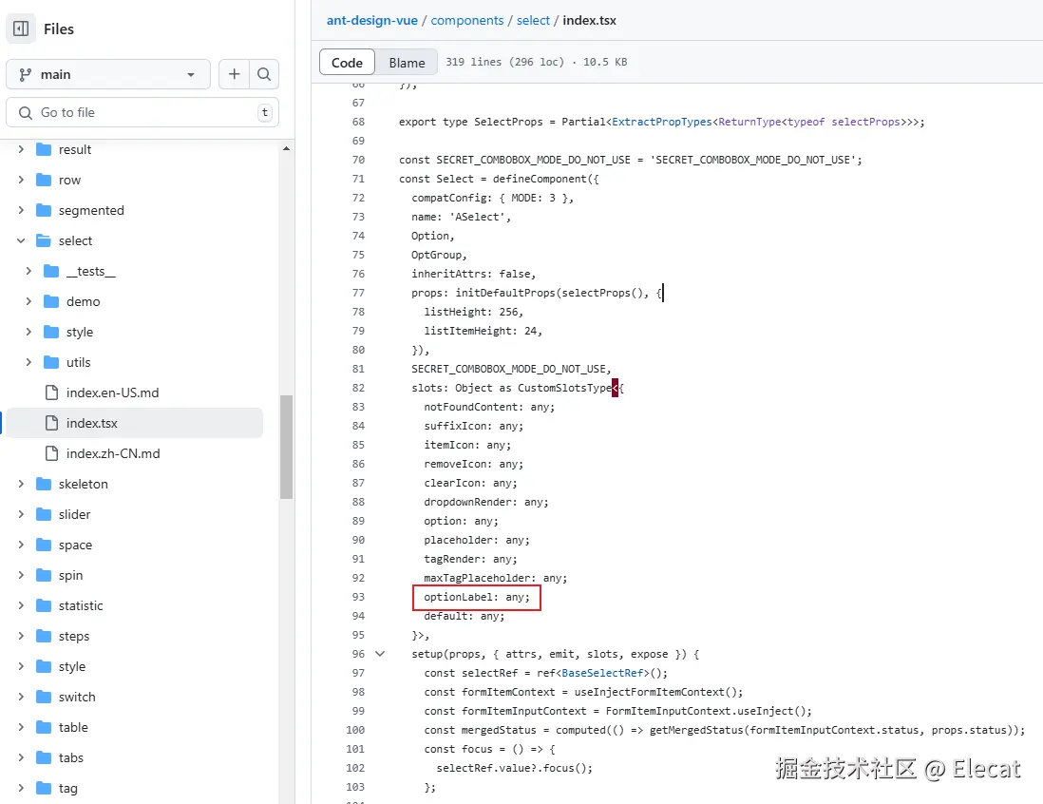Open the spin folder row
Image resolution: width=1043 pixels, height=804 pixels.
click(x=134, y=575)
